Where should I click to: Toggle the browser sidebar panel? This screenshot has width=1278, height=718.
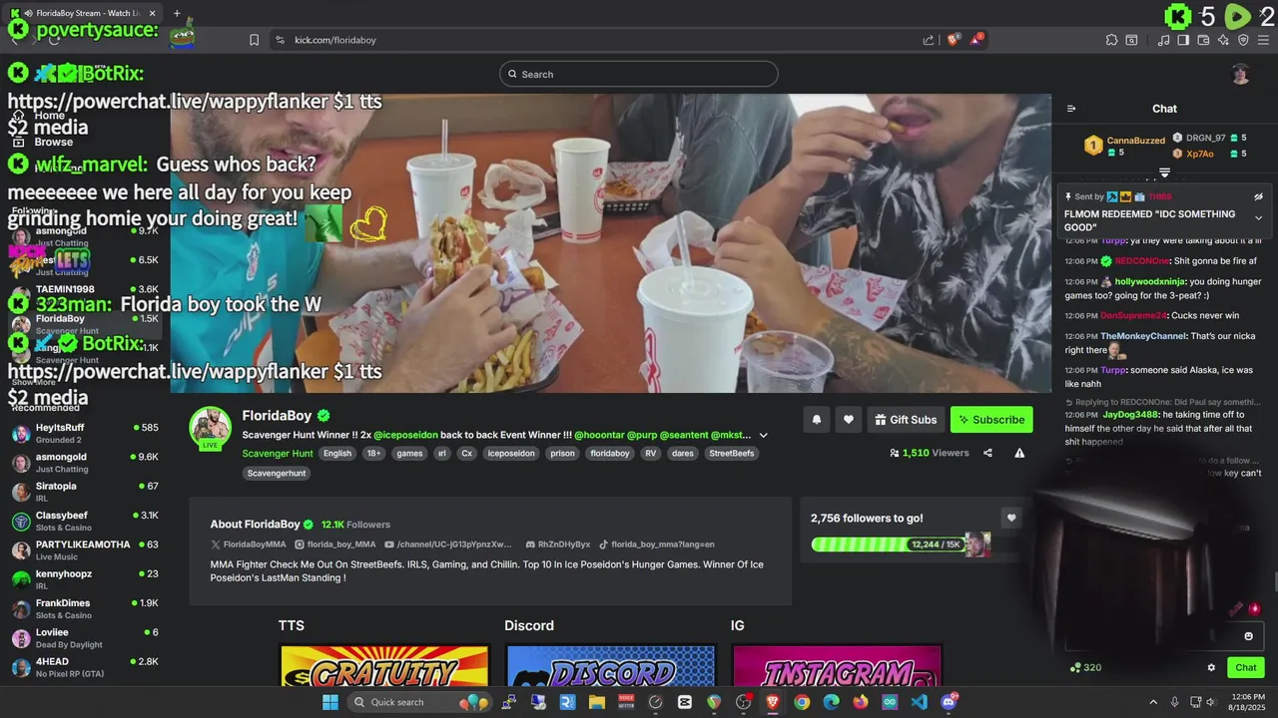[x=1183, y=40]
